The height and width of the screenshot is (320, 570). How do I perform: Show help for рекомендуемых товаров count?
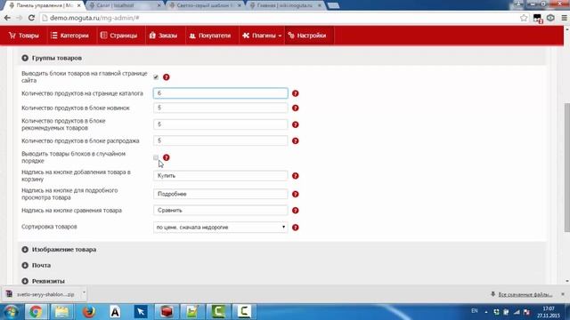click(296, 124)
